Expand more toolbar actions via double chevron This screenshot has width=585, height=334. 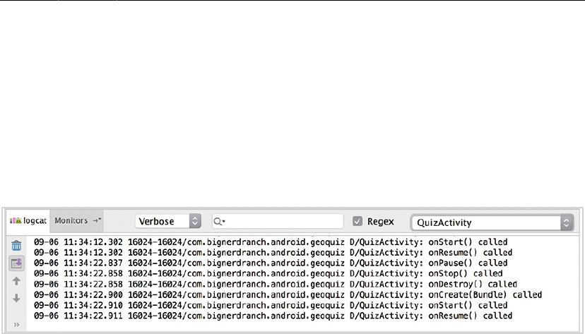[16, 325]
